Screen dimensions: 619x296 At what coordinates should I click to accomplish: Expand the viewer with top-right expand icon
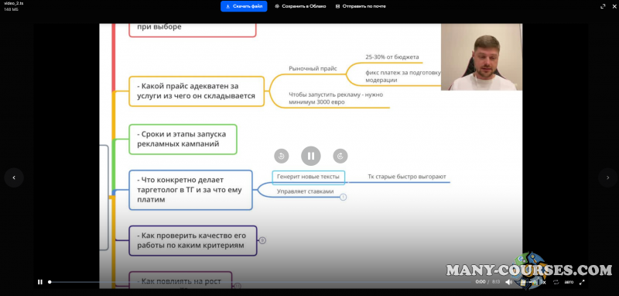pos(603,6)
